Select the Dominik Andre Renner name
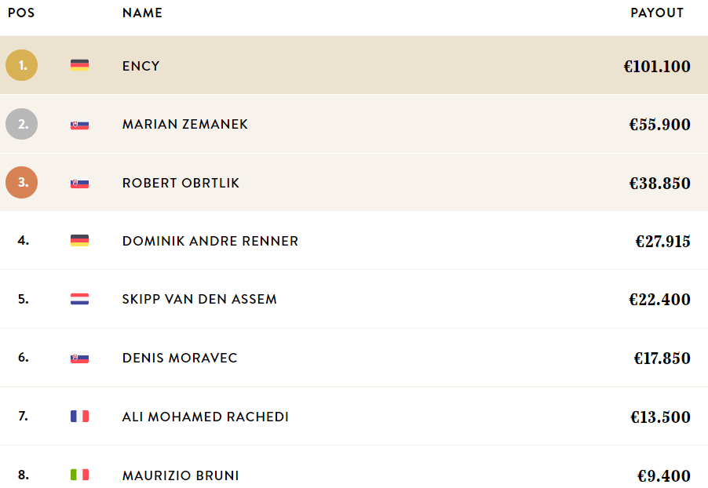708x488 pixels. [x=210, y=241]
